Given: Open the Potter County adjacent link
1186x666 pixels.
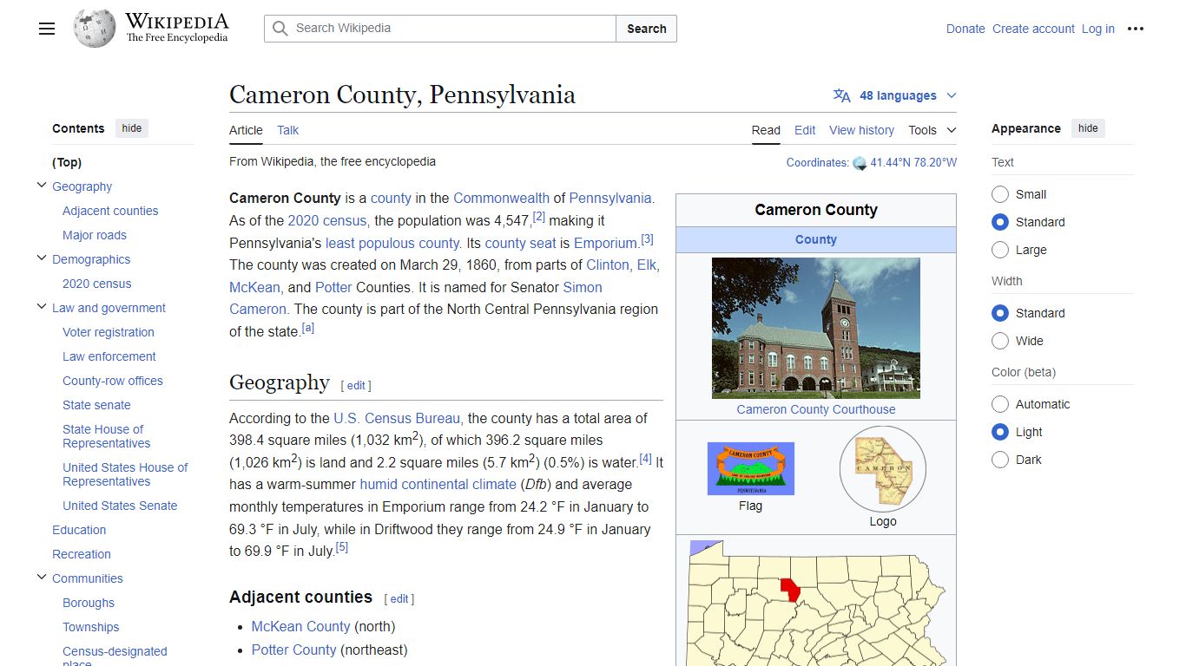Looking at the screenshot, I should coord(293,650).
